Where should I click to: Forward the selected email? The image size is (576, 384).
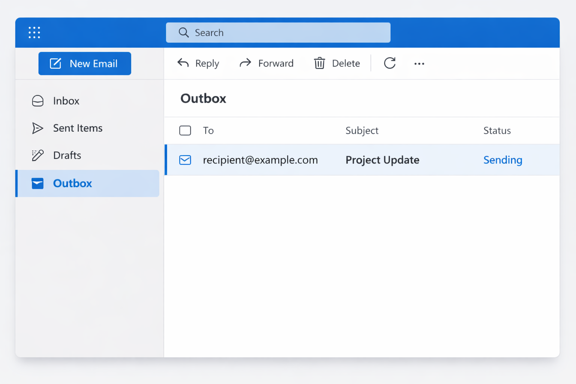coord(266,63)
